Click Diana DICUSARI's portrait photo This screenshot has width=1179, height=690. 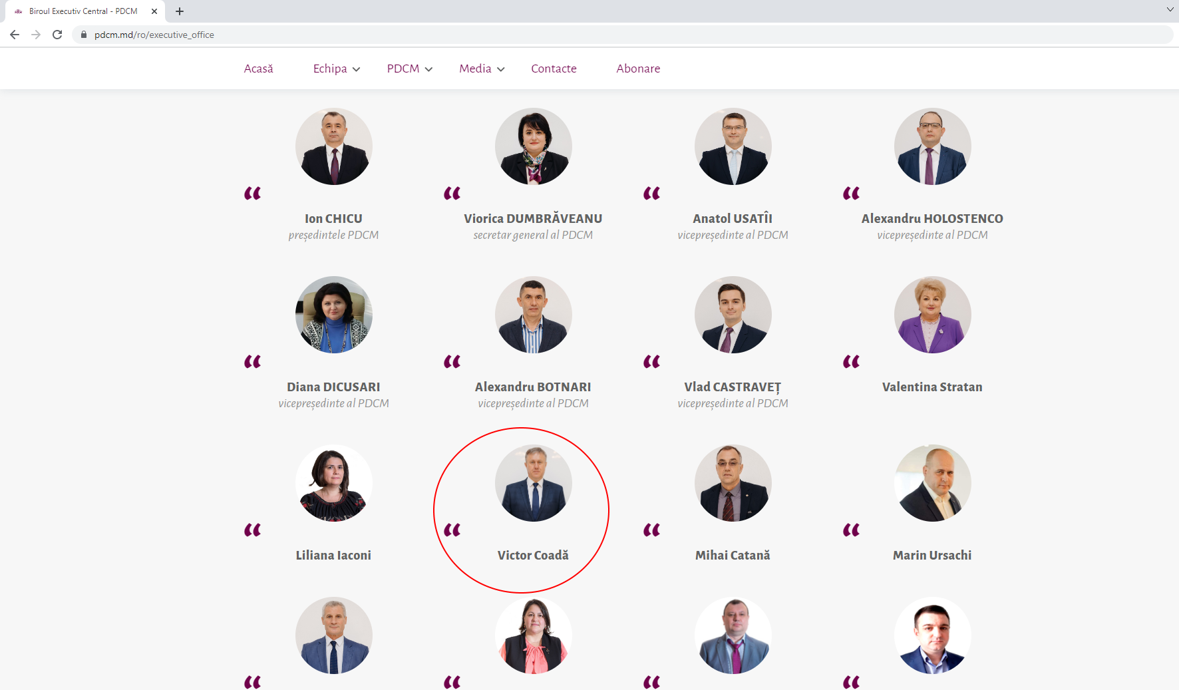[x=334, y=315]
